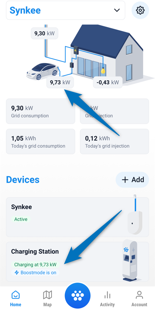Tap the dropdown chevron beside Synkee
Viewport: 155px width, 312px height.
117,10
